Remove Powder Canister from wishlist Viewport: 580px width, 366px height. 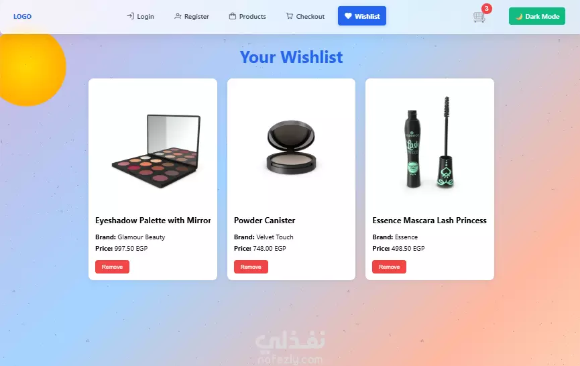[x=251, y=267]
